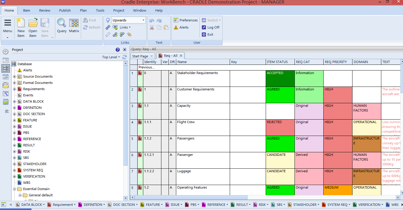The width and height of the screenshot is (403, 210).
Task: Select the WBS tree item
Action: [27, 183]
